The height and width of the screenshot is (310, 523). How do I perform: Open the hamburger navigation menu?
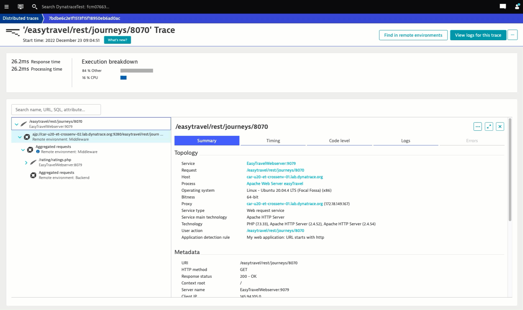coord(6,6)
